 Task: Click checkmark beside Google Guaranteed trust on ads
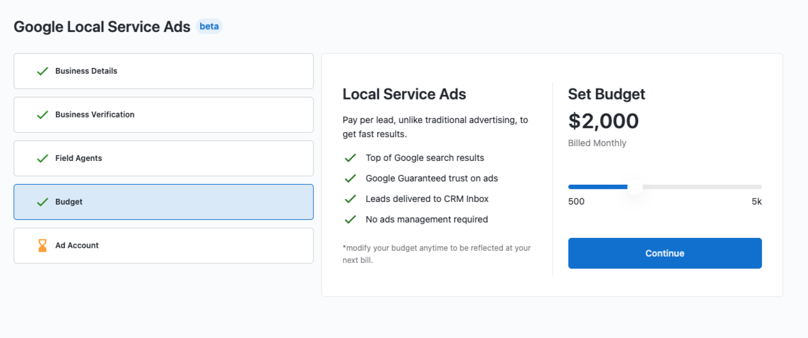click(x=350, y=178)
